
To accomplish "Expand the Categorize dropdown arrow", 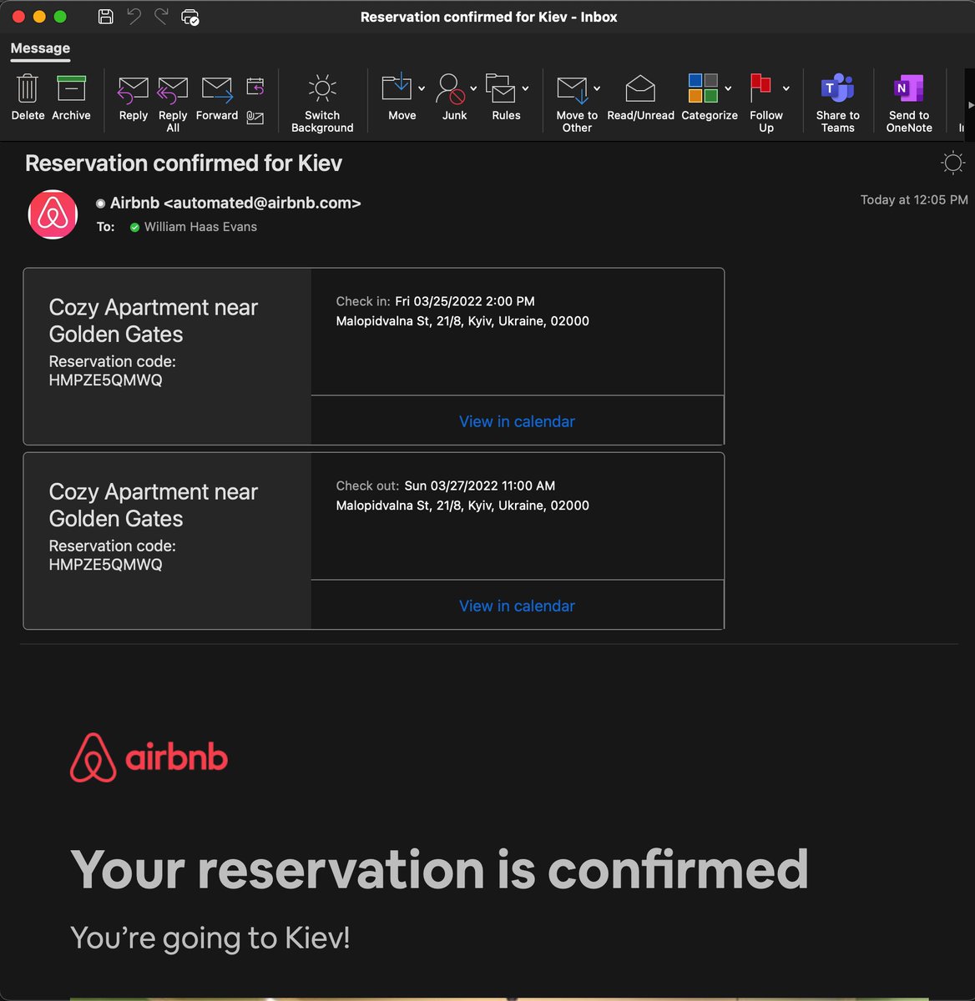I will [x=728, y=88].
